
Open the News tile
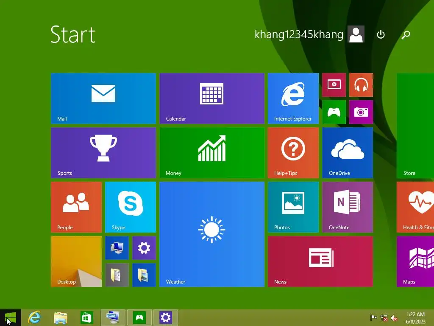click(x=320, y=261)
